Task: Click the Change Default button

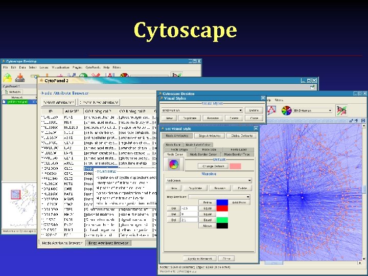Action: (213, 166)
